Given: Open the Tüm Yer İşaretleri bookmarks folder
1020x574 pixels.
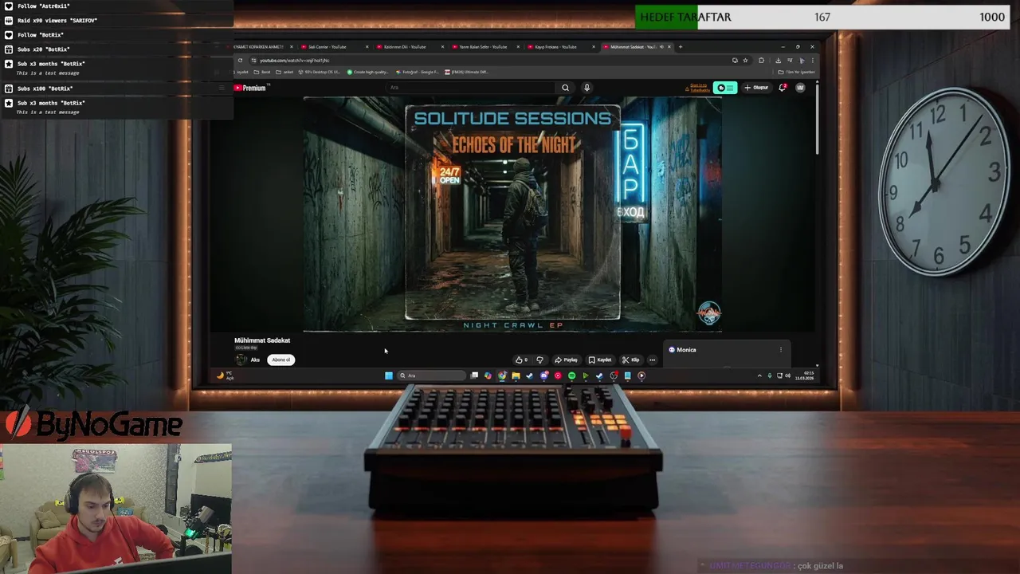Looking at the screenshot, I should pos(797,72).
